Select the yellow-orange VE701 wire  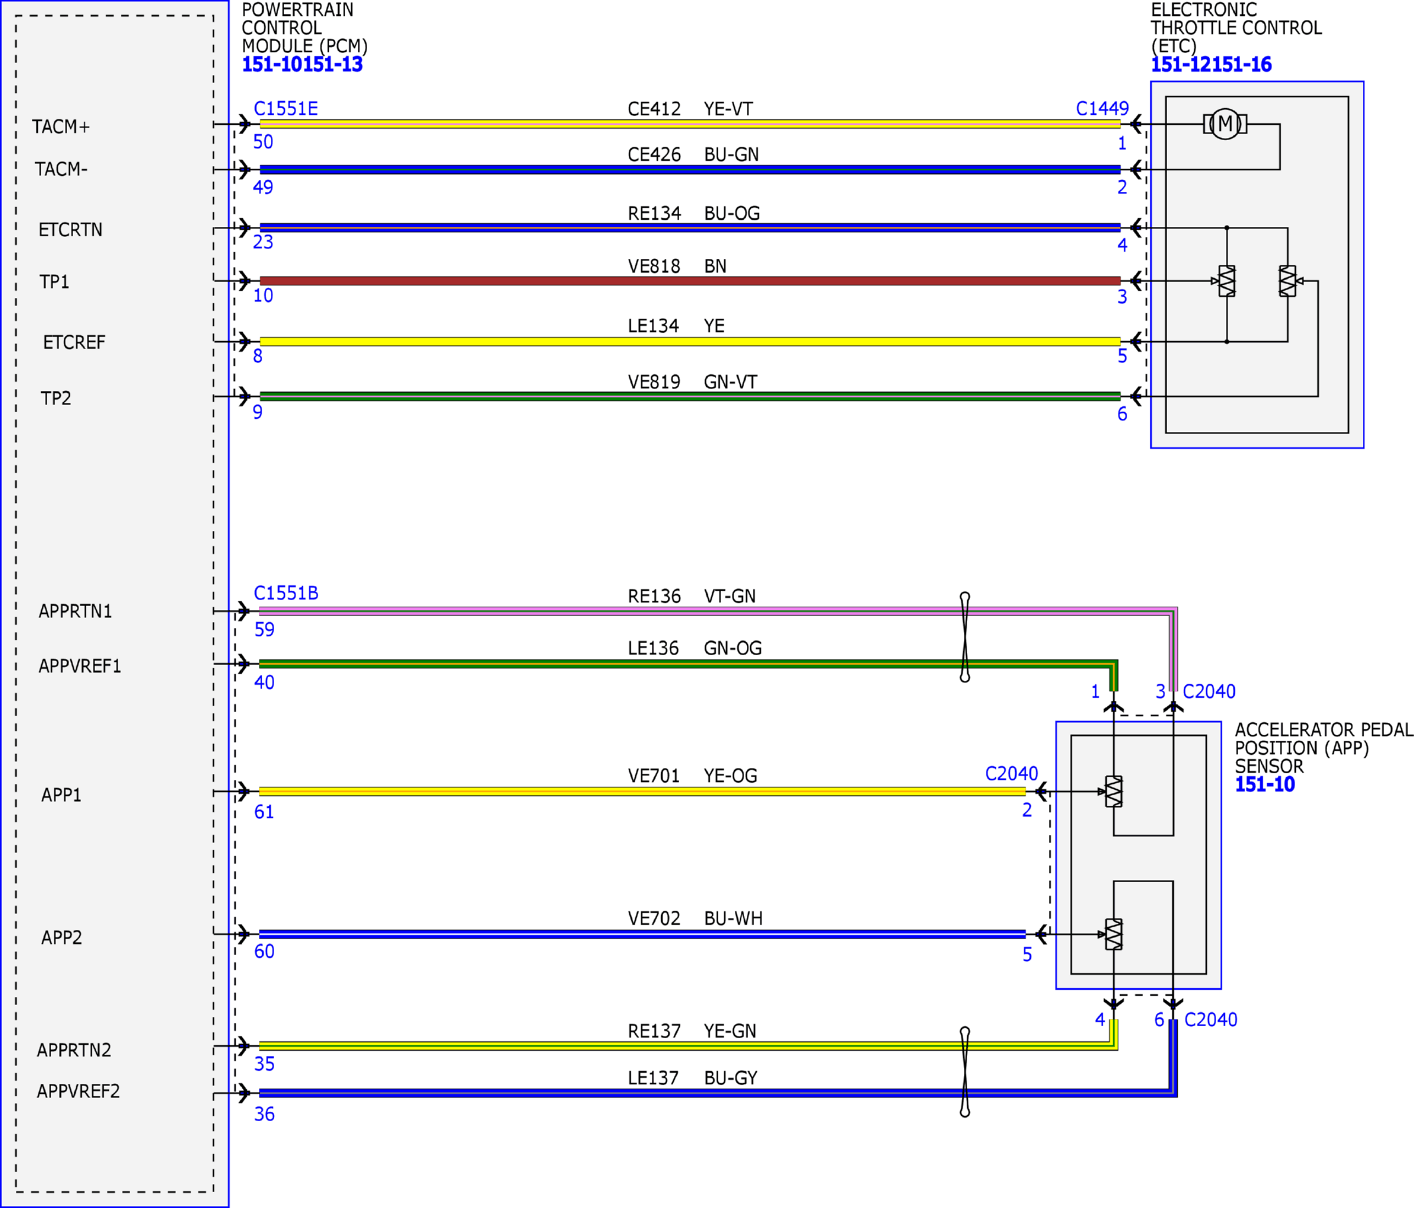642,792
